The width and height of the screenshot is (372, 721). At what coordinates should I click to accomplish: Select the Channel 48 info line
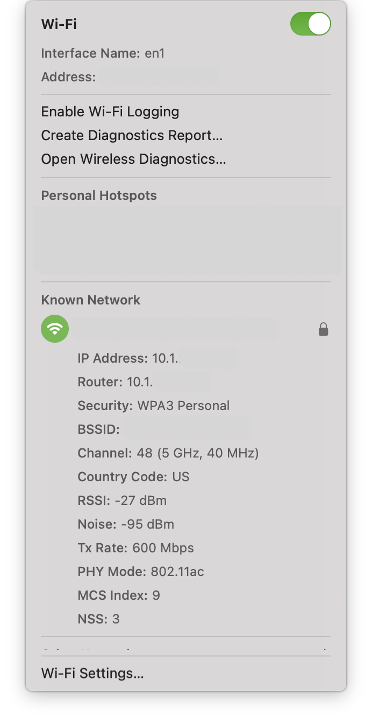point(167,453)
